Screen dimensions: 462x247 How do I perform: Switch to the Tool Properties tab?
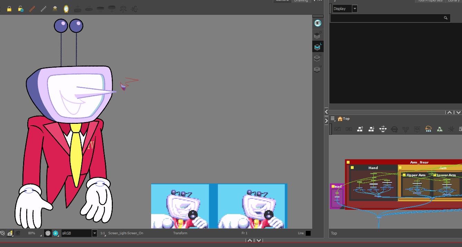tap(430, 1)
